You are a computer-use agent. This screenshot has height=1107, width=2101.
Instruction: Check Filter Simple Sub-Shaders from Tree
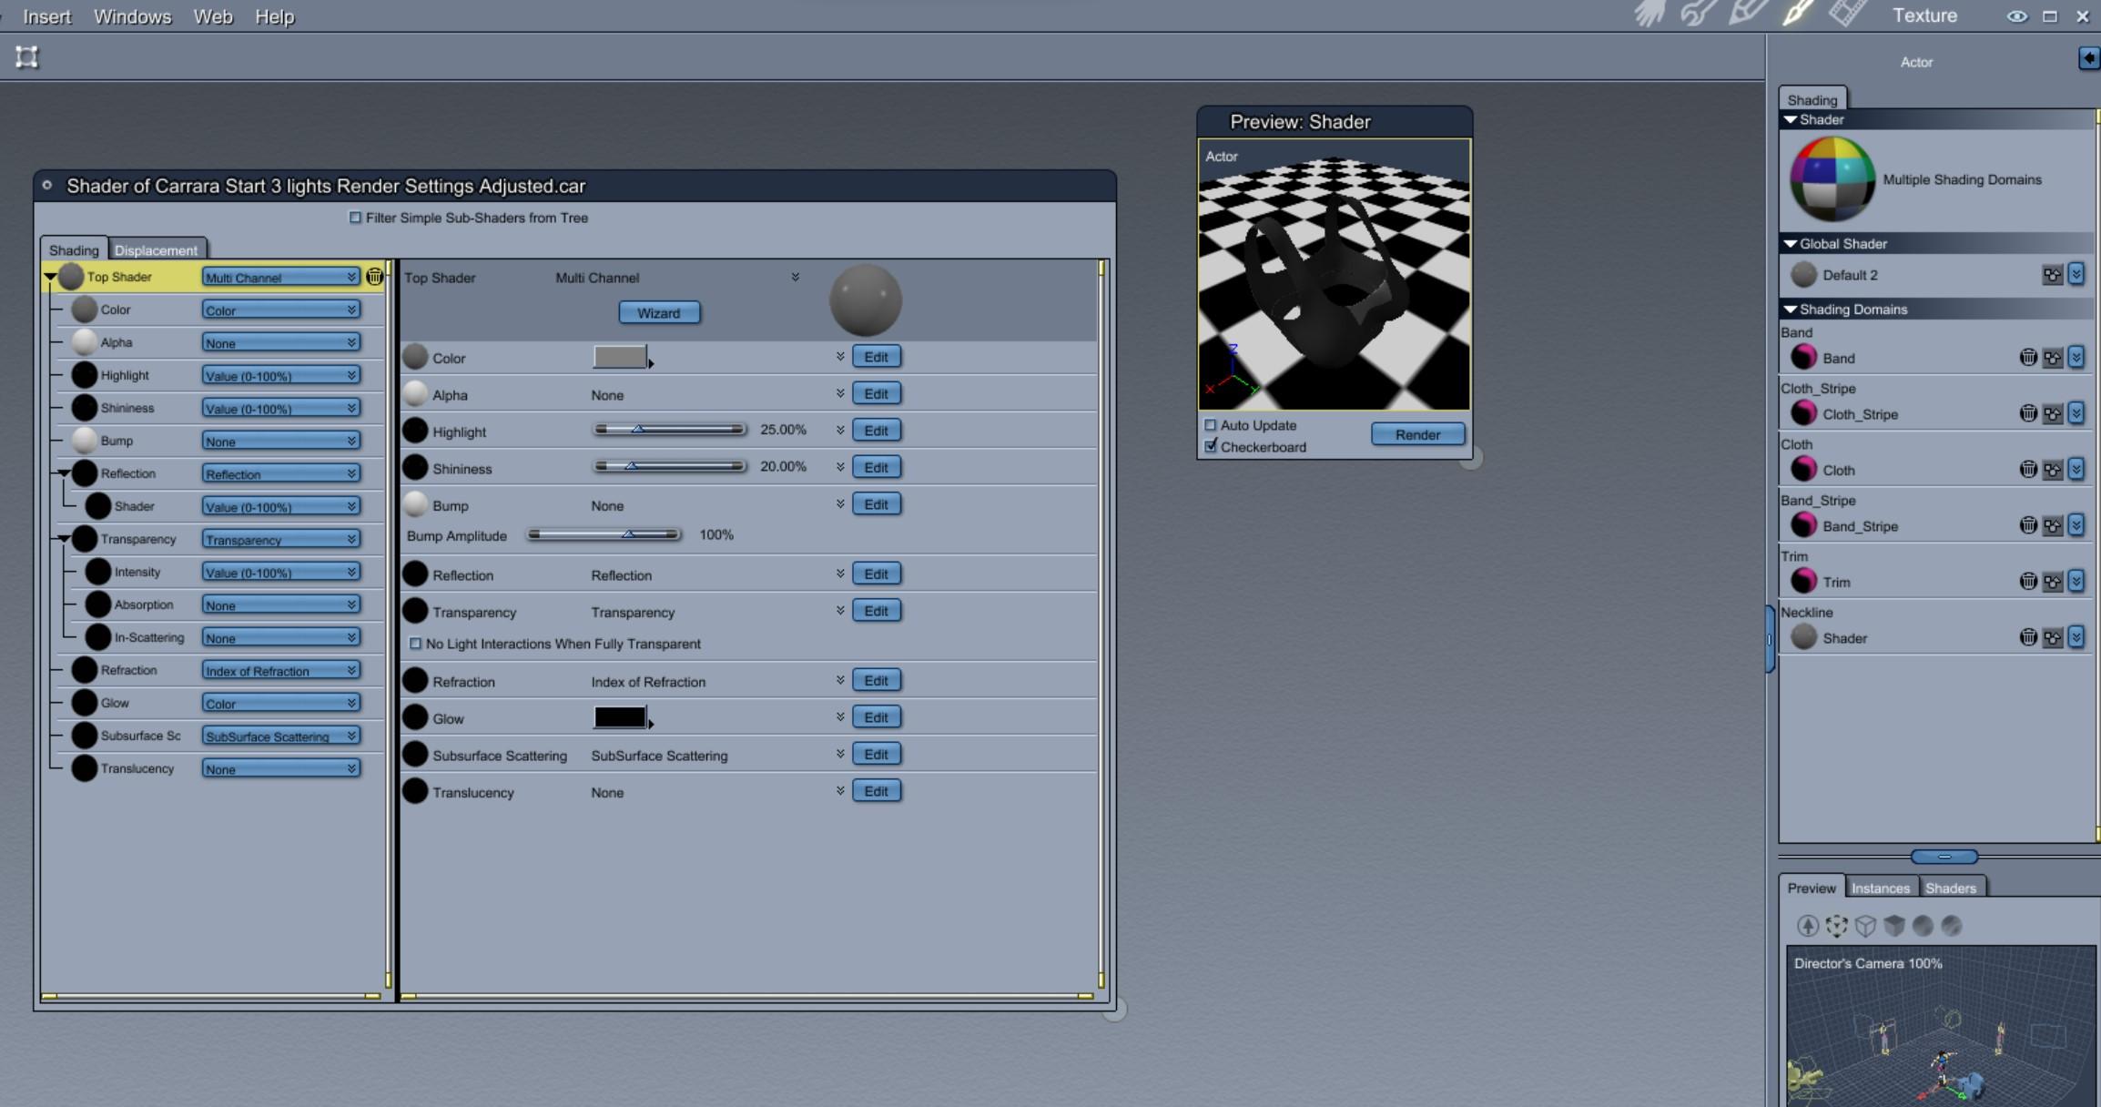pyautogui.click(x=355, y=218)
